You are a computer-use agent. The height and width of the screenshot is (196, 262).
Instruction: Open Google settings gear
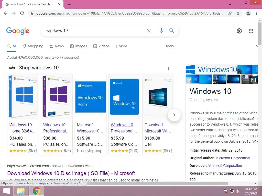click(x=239, y=31)
